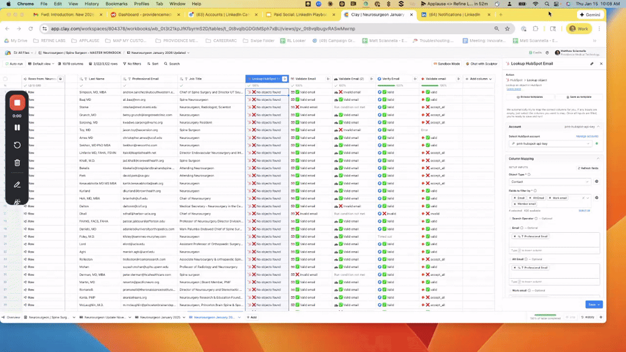
Task: Expand the Object Type Contact dropdown
Action: (x=550, y=182)
